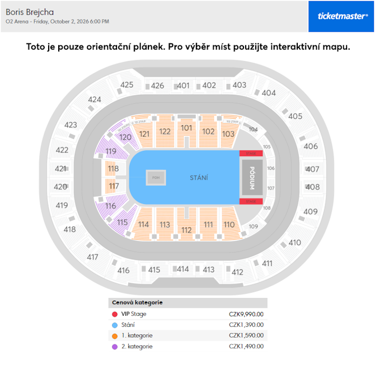375x370 pixels.
Task: Pick orange section 112
Action: 186,229
